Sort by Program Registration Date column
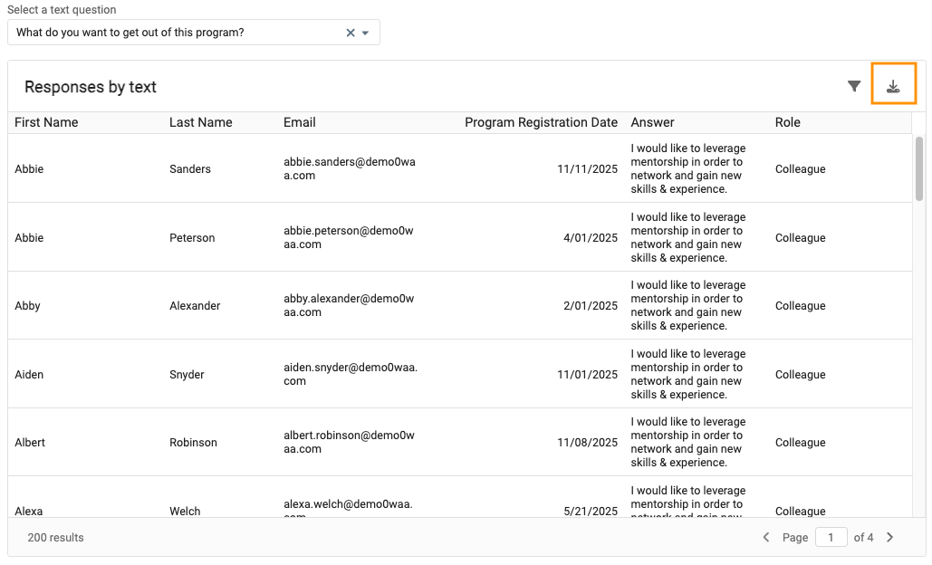 pyautogui.click(x=541, y=122)
